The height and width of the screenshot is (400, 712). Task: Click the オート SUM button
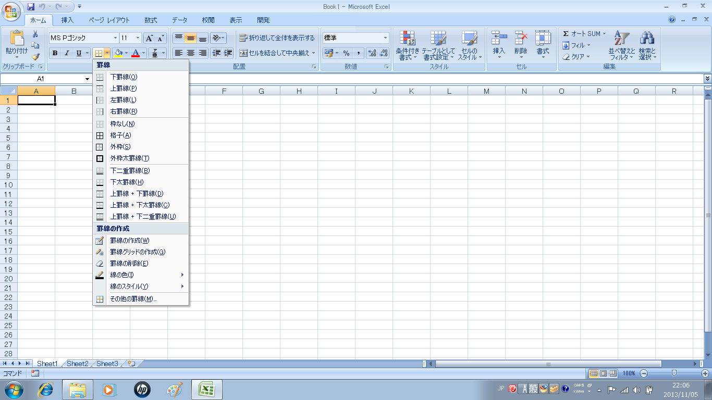tap(581, 34)
